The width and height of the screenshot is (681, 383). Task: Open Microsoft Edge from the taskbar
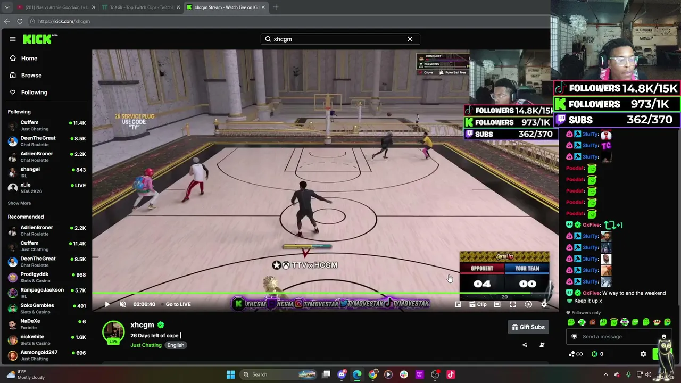coord(358,374)
